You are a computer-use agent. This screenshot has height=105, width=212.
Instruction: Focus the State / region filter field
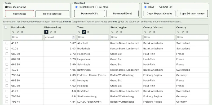(126, 37)
